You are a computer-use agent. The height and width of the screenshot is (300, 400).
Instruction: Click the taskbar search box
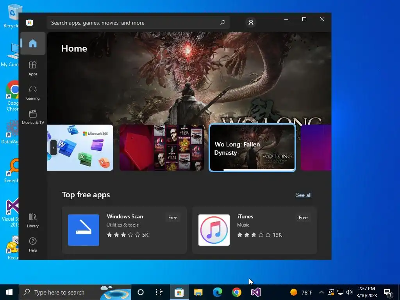(75, 292)
